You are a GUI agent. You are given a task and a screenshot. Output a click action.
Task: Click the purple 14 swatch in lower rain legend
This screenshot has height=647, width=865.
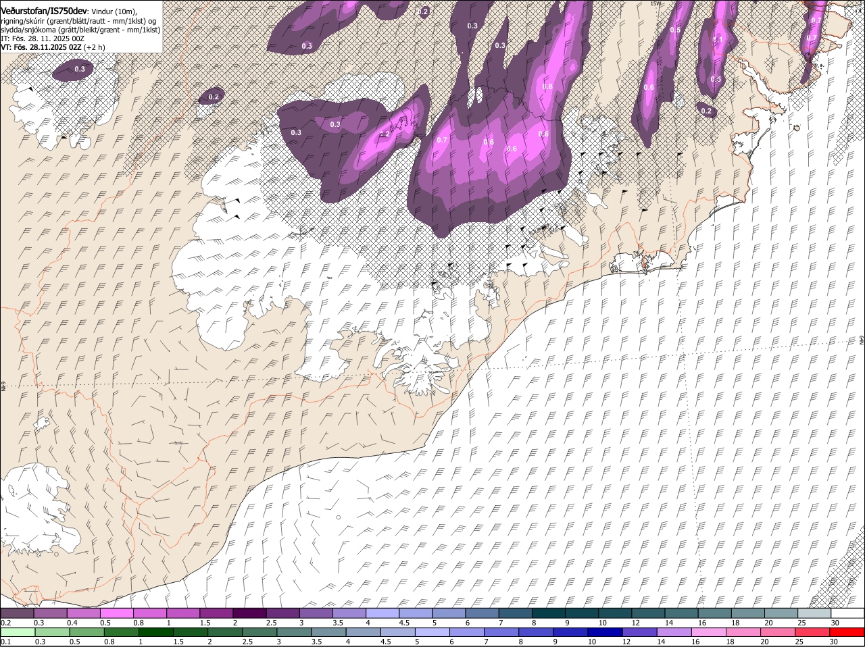click(674, 632)
